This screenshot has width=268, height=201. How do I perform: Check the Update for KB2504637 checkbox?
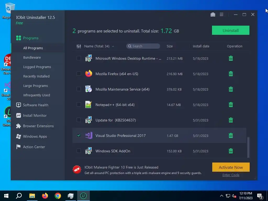79,120
